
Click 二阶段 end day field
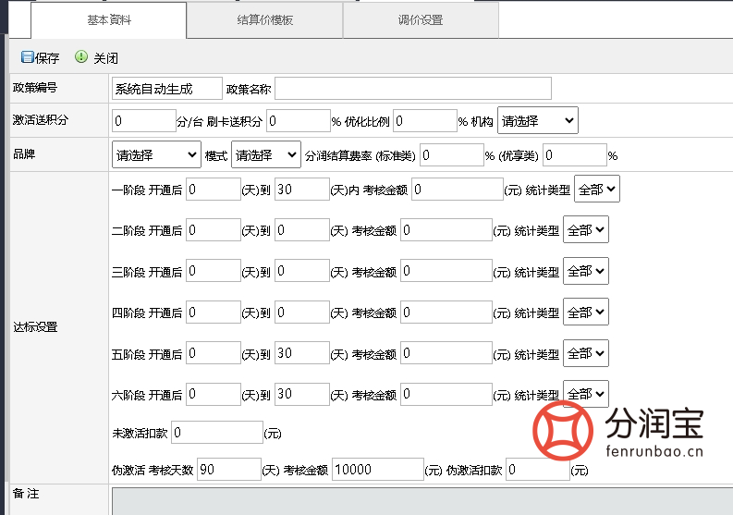point(302,229)
